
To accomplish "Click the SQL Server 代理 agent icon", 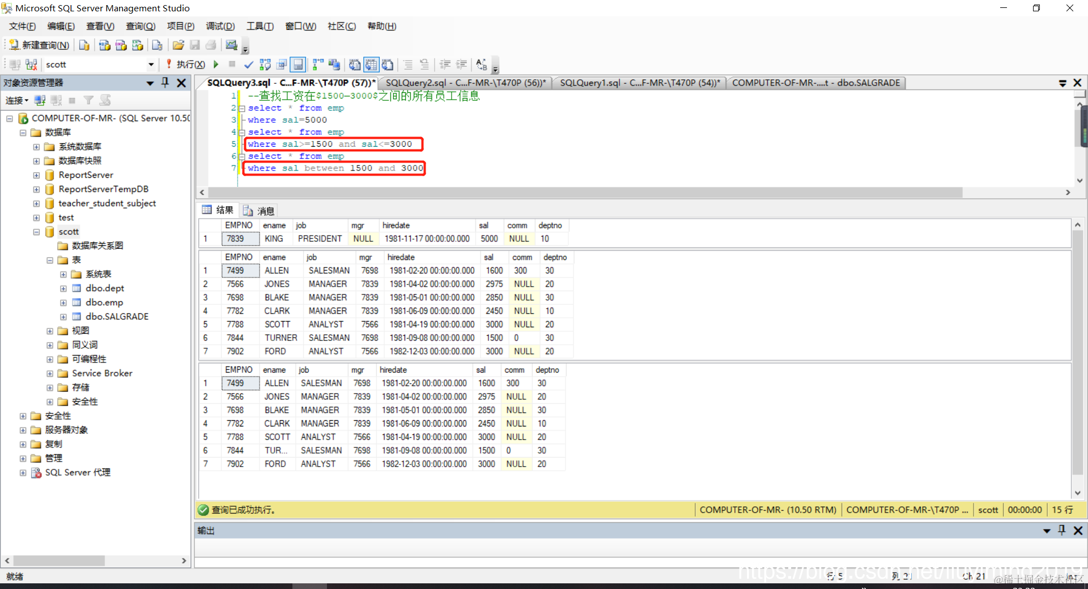I will pos(36,472).
